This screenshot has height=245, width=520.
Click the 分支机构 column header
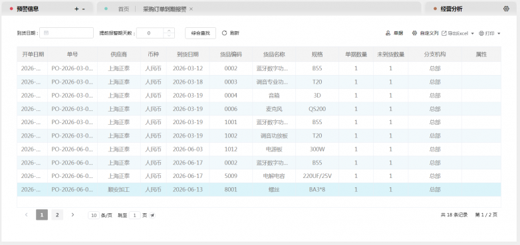coord(435,54)
